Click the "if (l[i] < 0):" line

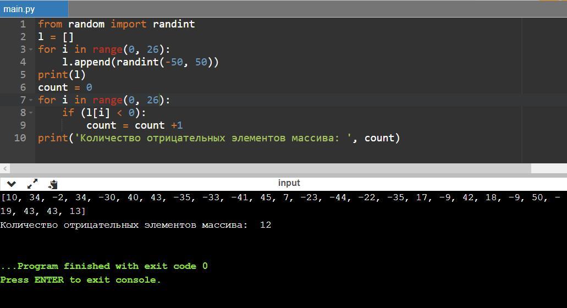(x=104, y=113)
